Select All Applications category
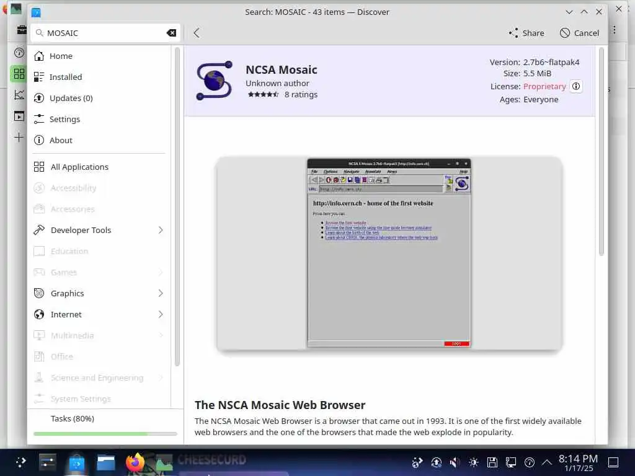The image size is (635, 476). click(x=100, y=167)
